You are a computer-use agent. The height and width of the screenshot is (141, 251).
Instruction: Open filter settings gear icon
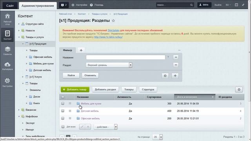pyautogui.click(x=165, y=76)
